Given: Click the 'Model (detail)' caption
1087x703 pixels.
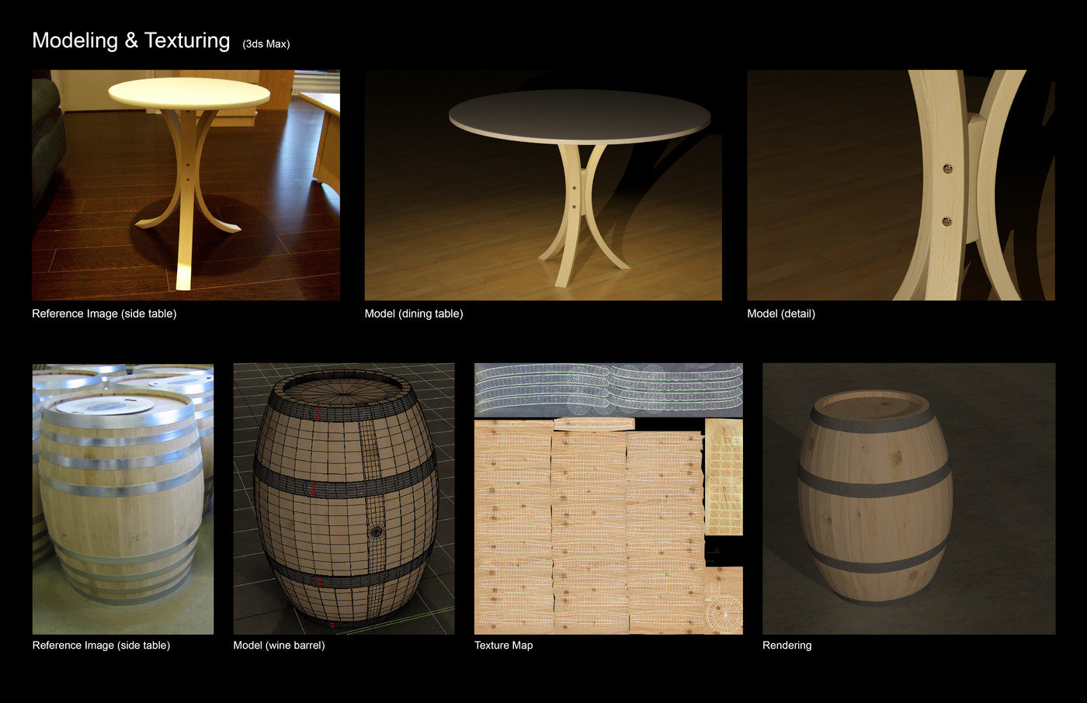Looking at the screenshot, I should tap(782, 313).
